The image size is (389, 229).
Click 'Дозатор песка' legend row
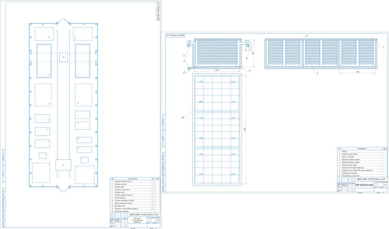coord(135,192)
